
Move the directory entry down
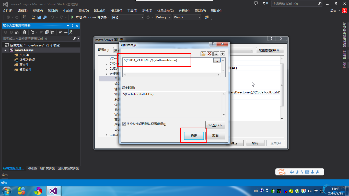click(x=216, y=54)
